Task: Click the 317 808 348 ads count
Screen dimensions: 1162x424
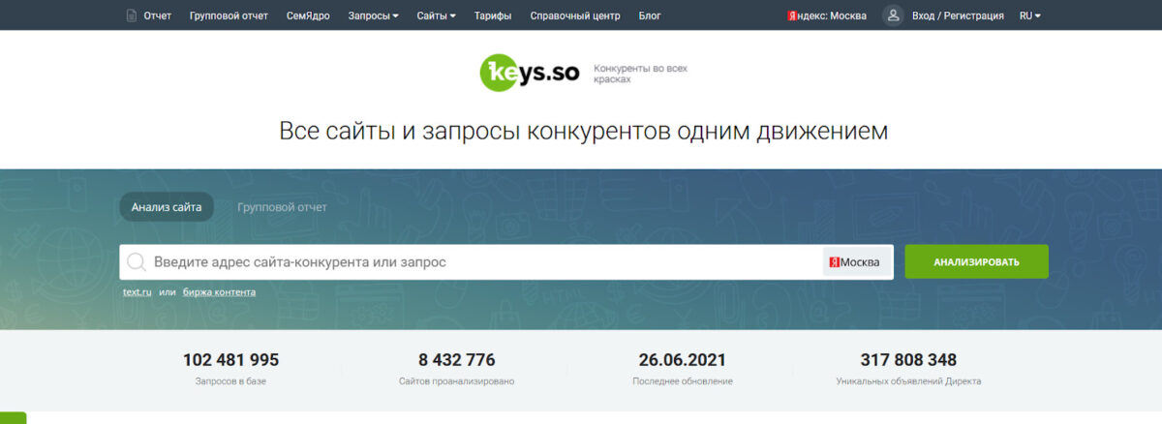Action: (x=908, y=360)
